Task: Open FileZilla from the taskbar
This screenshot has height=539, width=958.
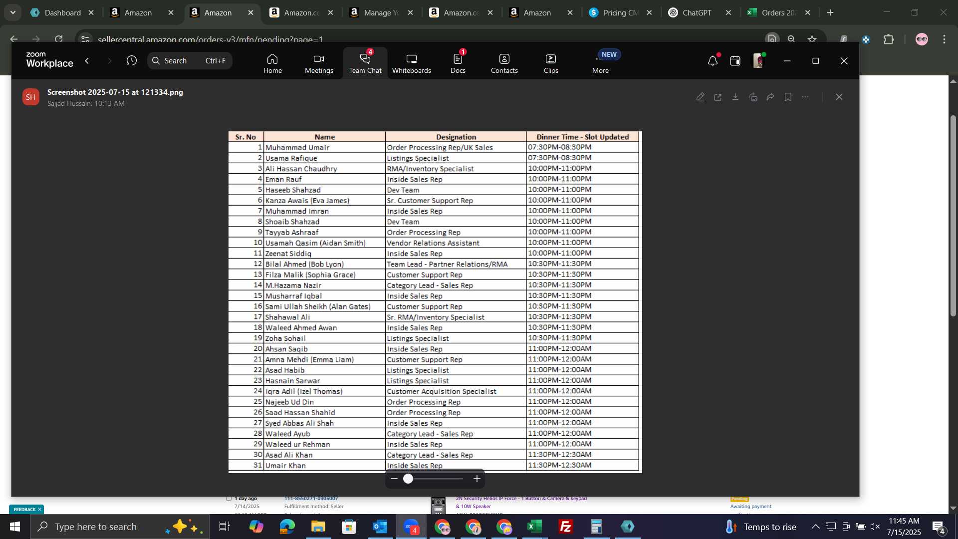Action: pos(565,527)
